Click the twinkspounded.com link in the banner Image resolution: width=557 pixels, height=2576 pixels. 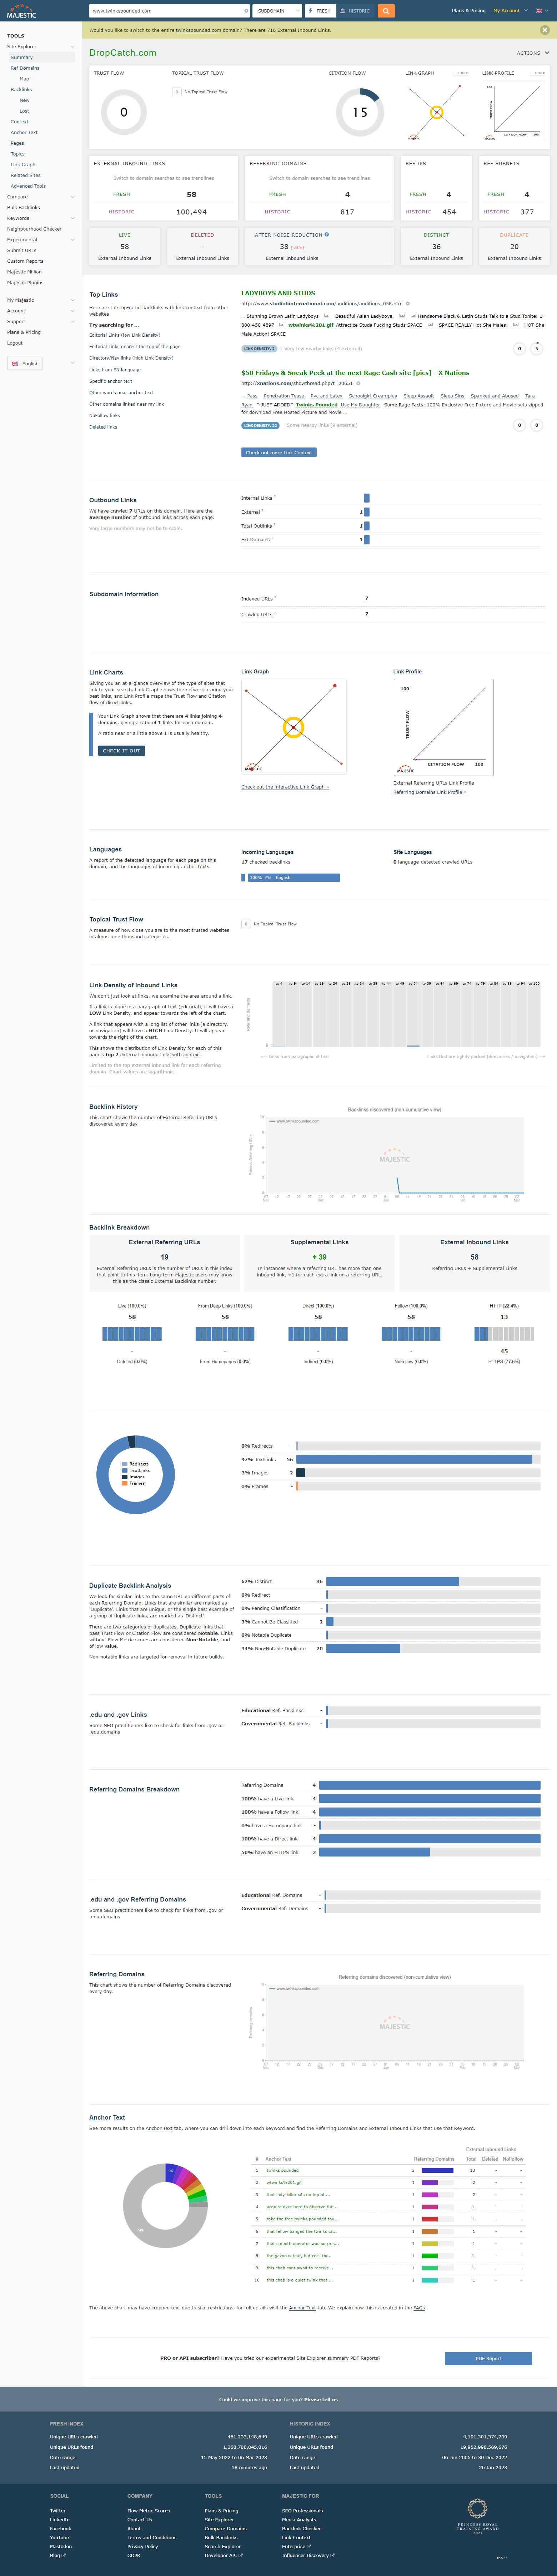pos(198,30)
